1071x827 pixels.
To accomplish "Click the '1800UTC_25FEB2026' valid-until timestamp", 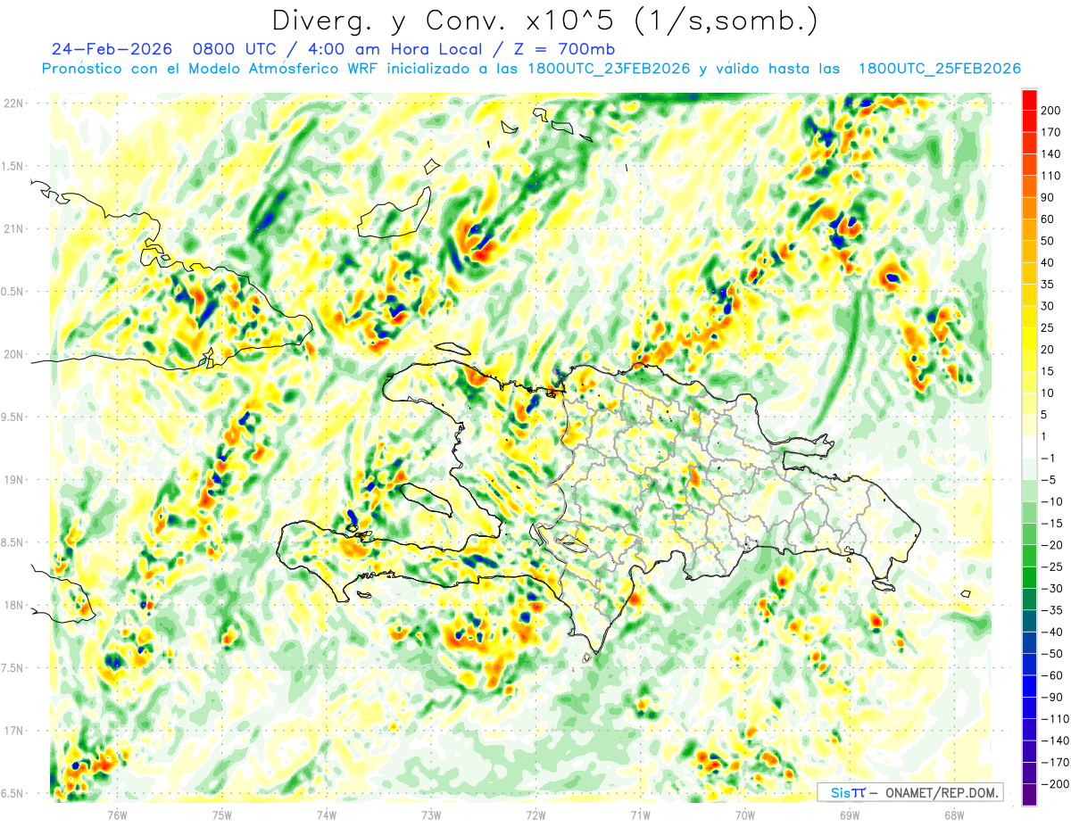I will pos(939,69).
